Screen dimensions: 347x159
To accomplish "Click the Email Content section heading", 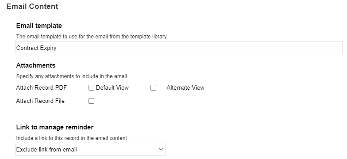I will click(32, 6).
